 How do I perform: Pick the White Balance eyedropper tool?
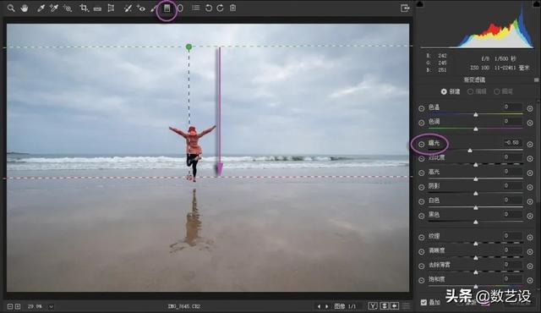click(x=41, y=8)
